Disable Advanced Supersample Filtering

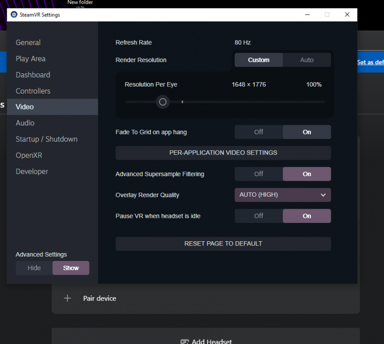click(x=258, y=174)
